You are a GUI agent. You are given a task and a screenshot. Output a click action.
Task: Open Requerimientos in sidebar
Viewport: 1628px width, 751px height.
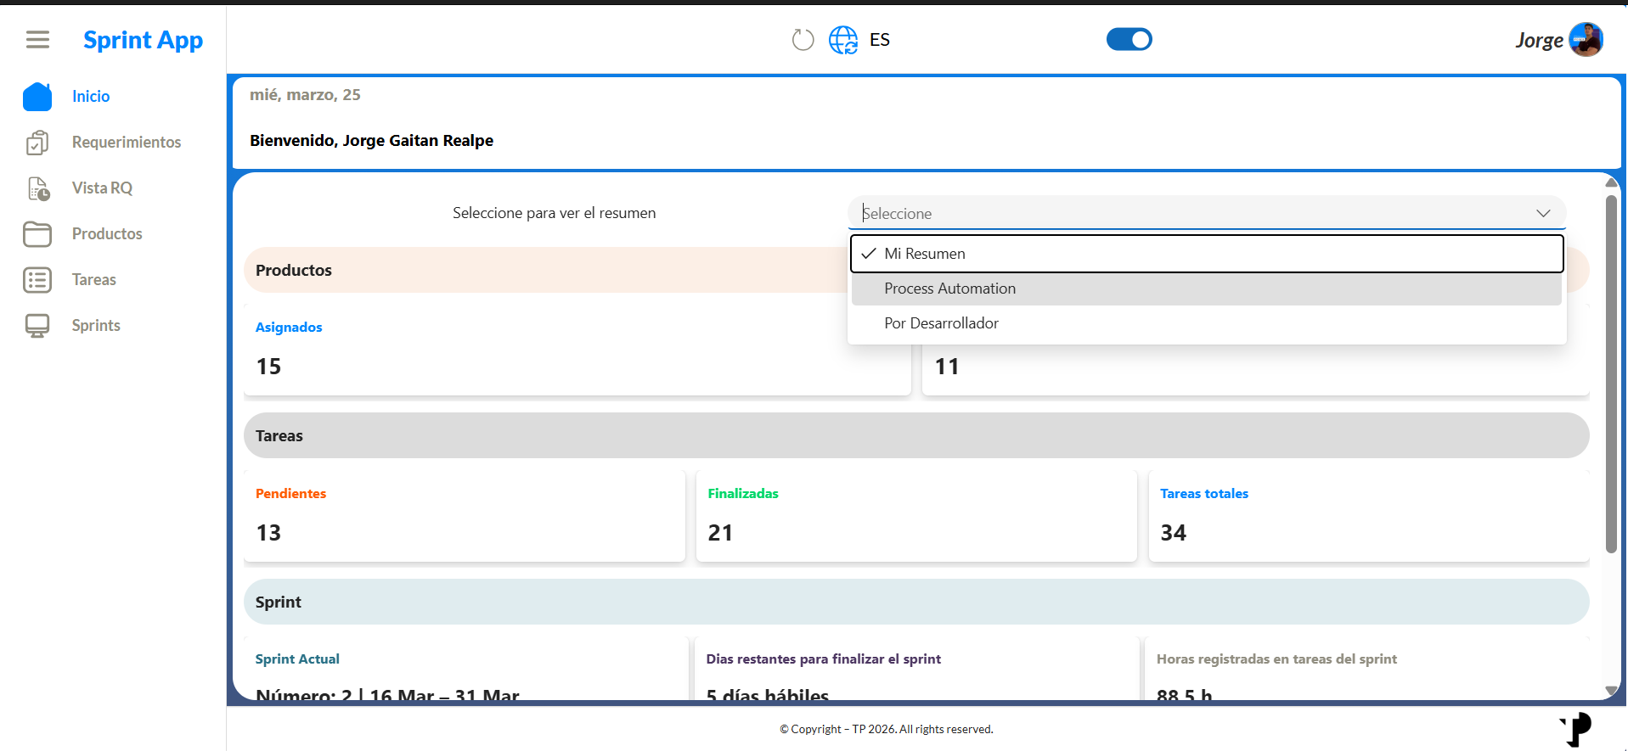tap(127, 143)
